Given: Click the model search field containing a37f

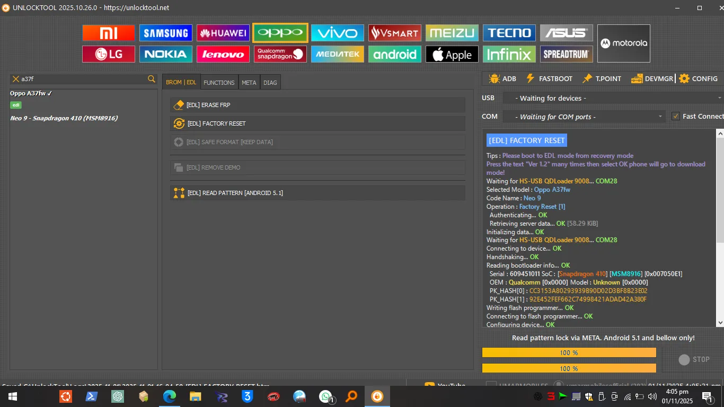Looking at the screenshot, I should click(83, 79).
